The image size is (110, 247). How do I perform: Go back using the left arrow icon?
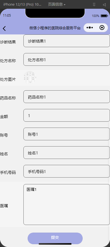(x=4, y=28)
